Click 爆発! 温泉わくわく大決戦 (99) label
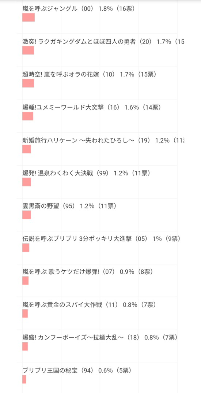The width and height of the screenshot is (201, 393). point(86,173)
